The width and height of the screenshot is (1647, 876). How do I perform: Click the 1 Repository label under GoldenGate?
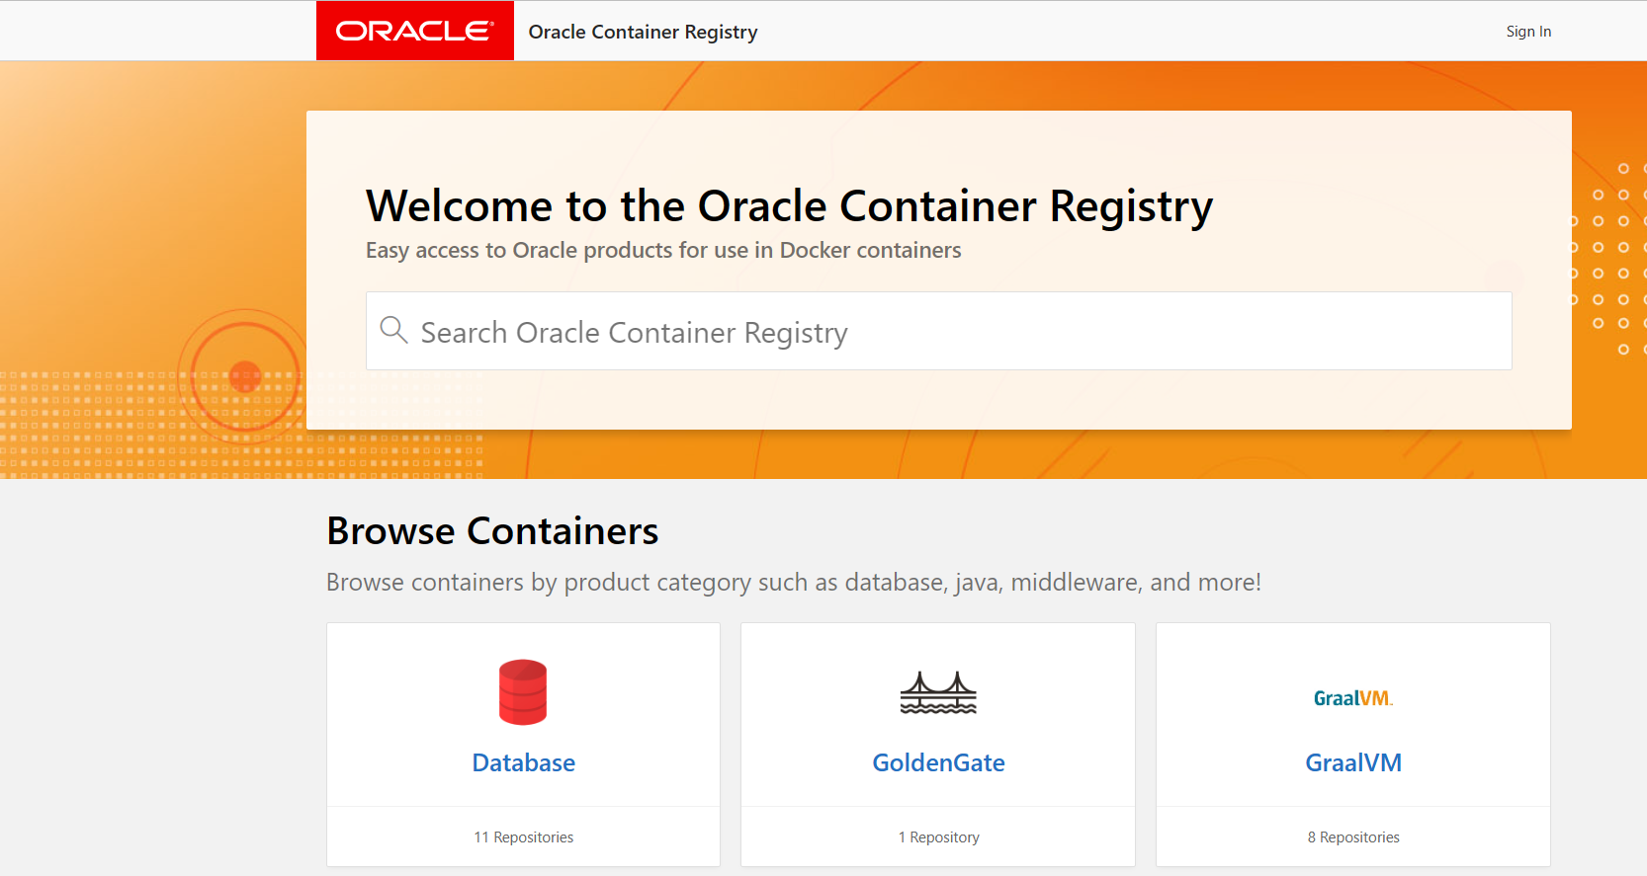tap(938, 837)
